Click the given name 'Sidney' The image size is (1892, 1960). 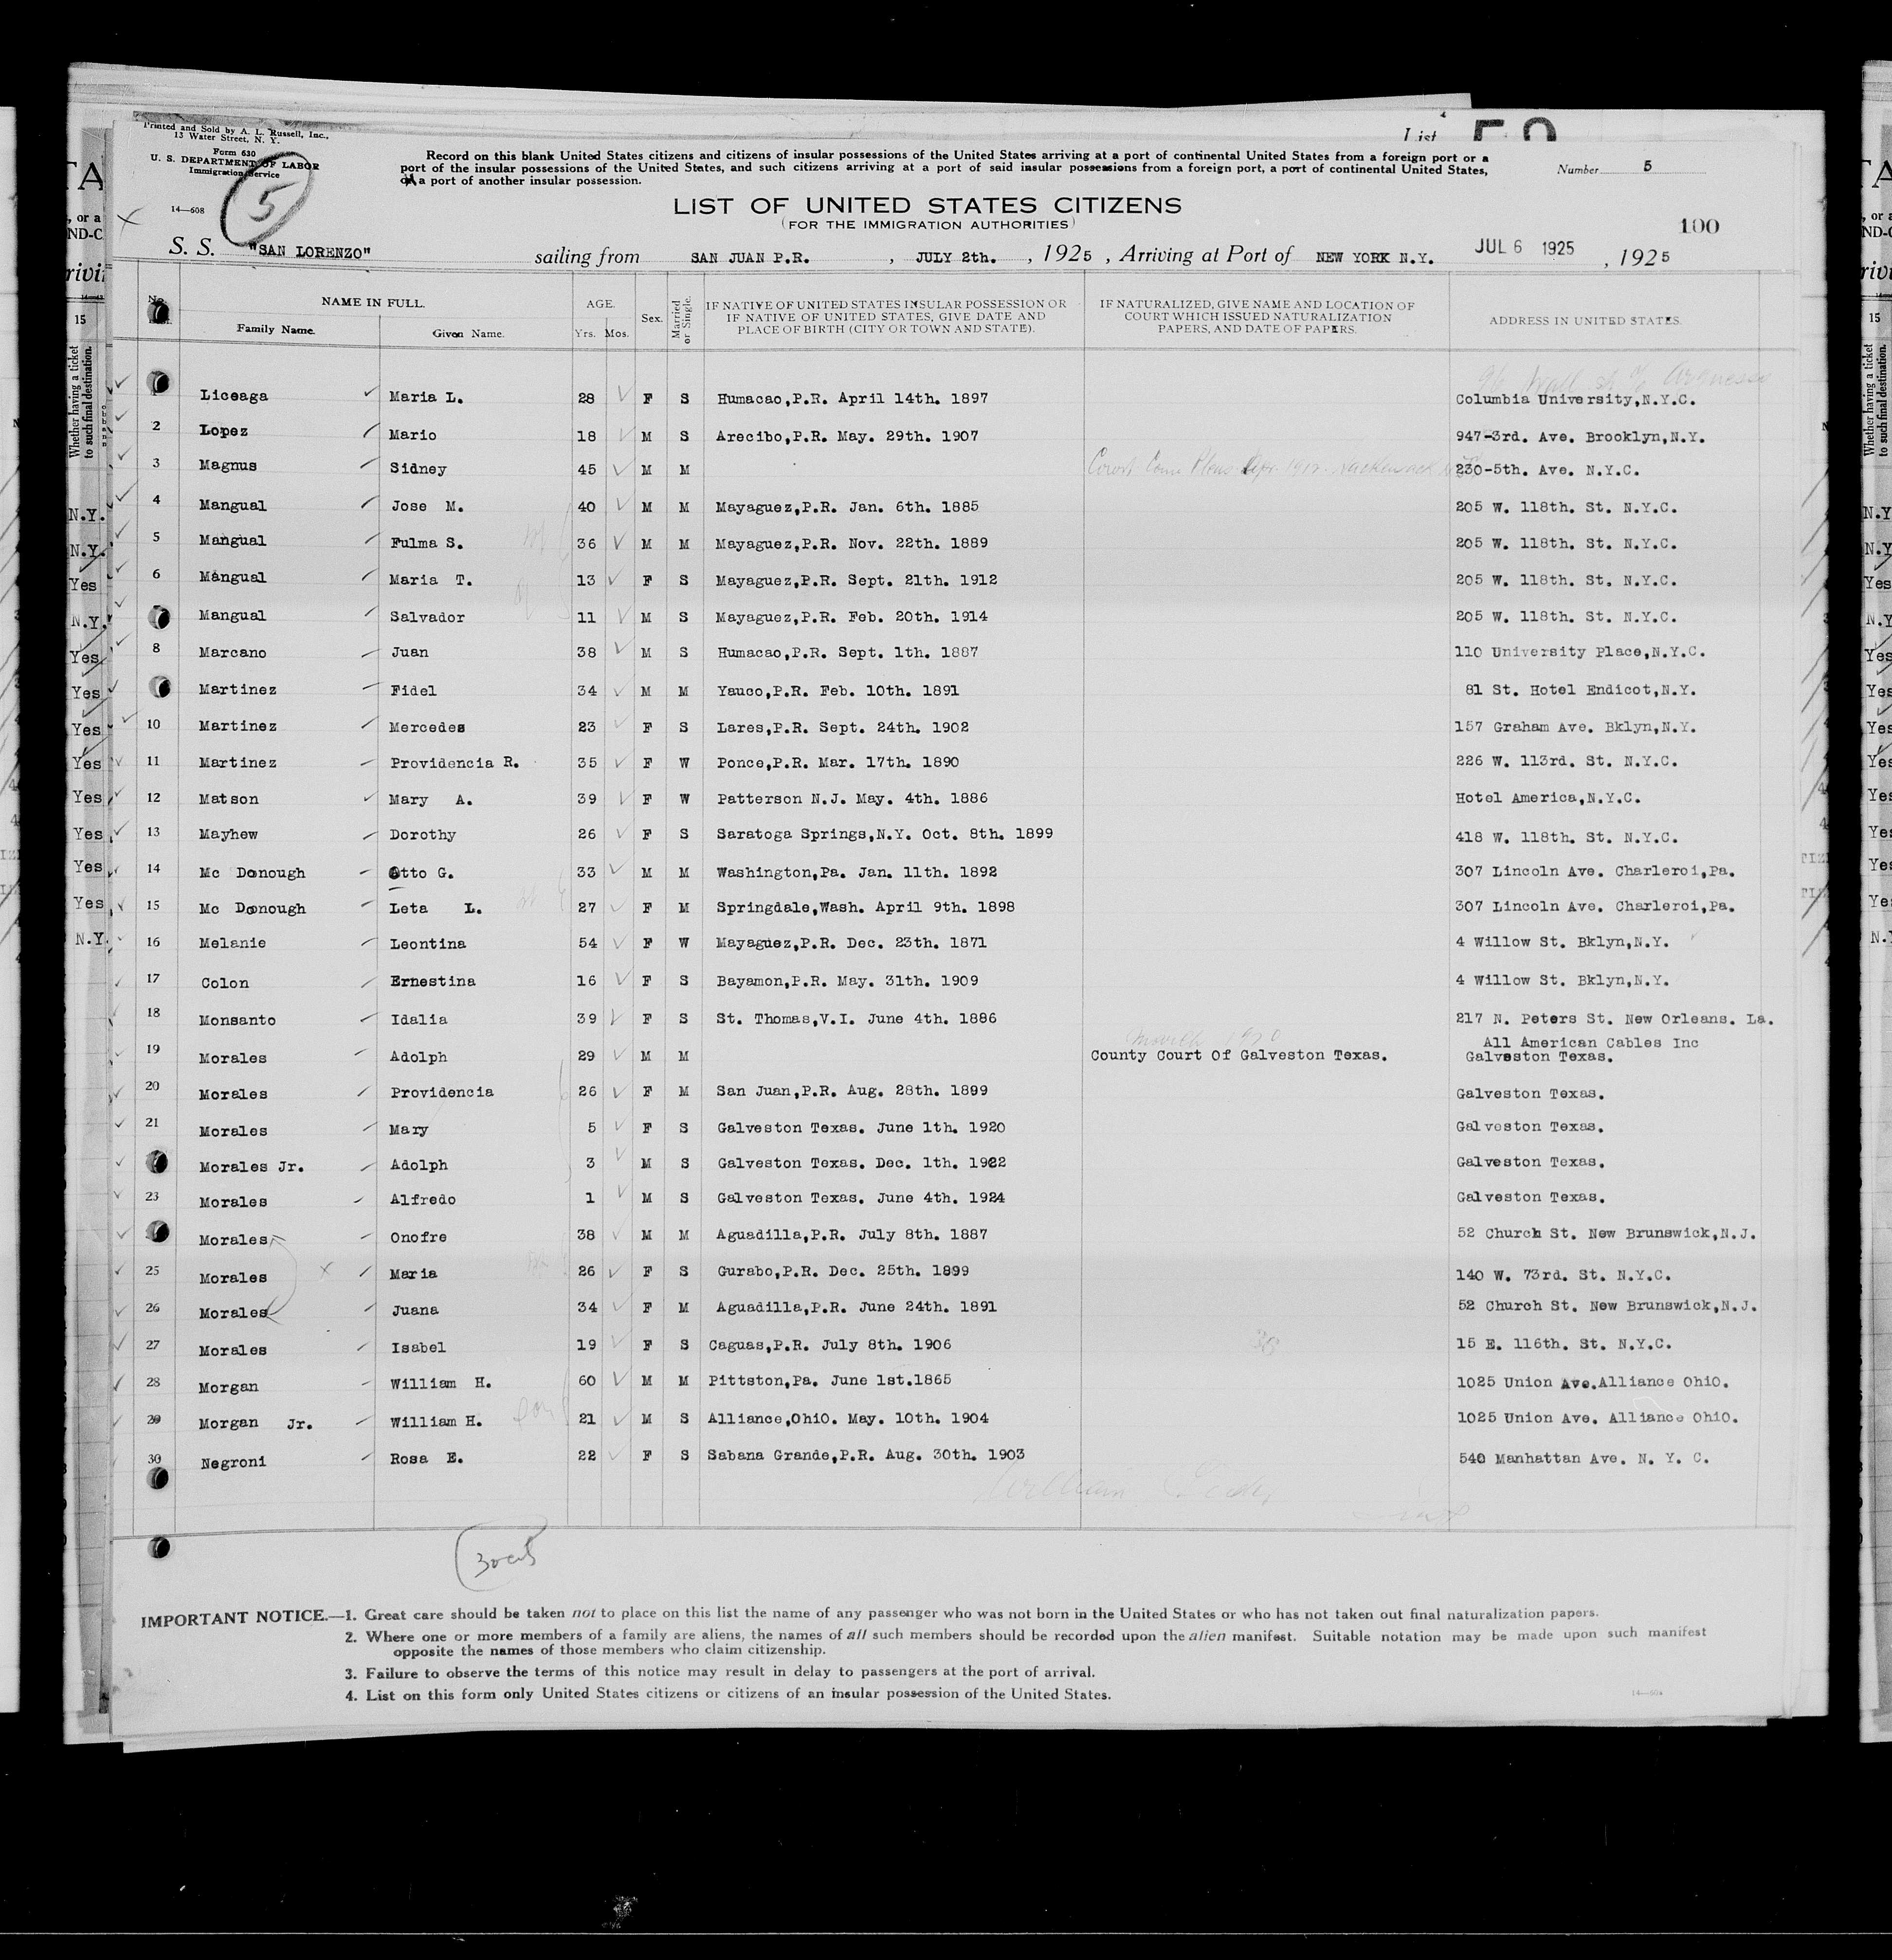point(419,469)
